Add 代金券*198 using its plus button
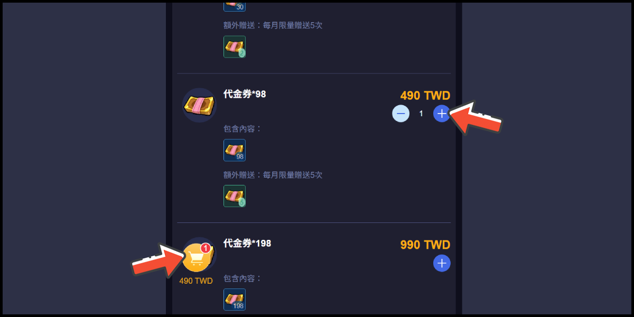Viewport: 634px width, 317px height. pyautogui.click(x=442, y=263)
